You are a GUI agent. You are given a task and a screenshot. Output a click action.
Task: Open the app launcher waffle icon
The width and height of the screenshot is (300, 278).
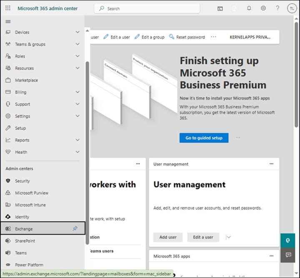point(8,8)
